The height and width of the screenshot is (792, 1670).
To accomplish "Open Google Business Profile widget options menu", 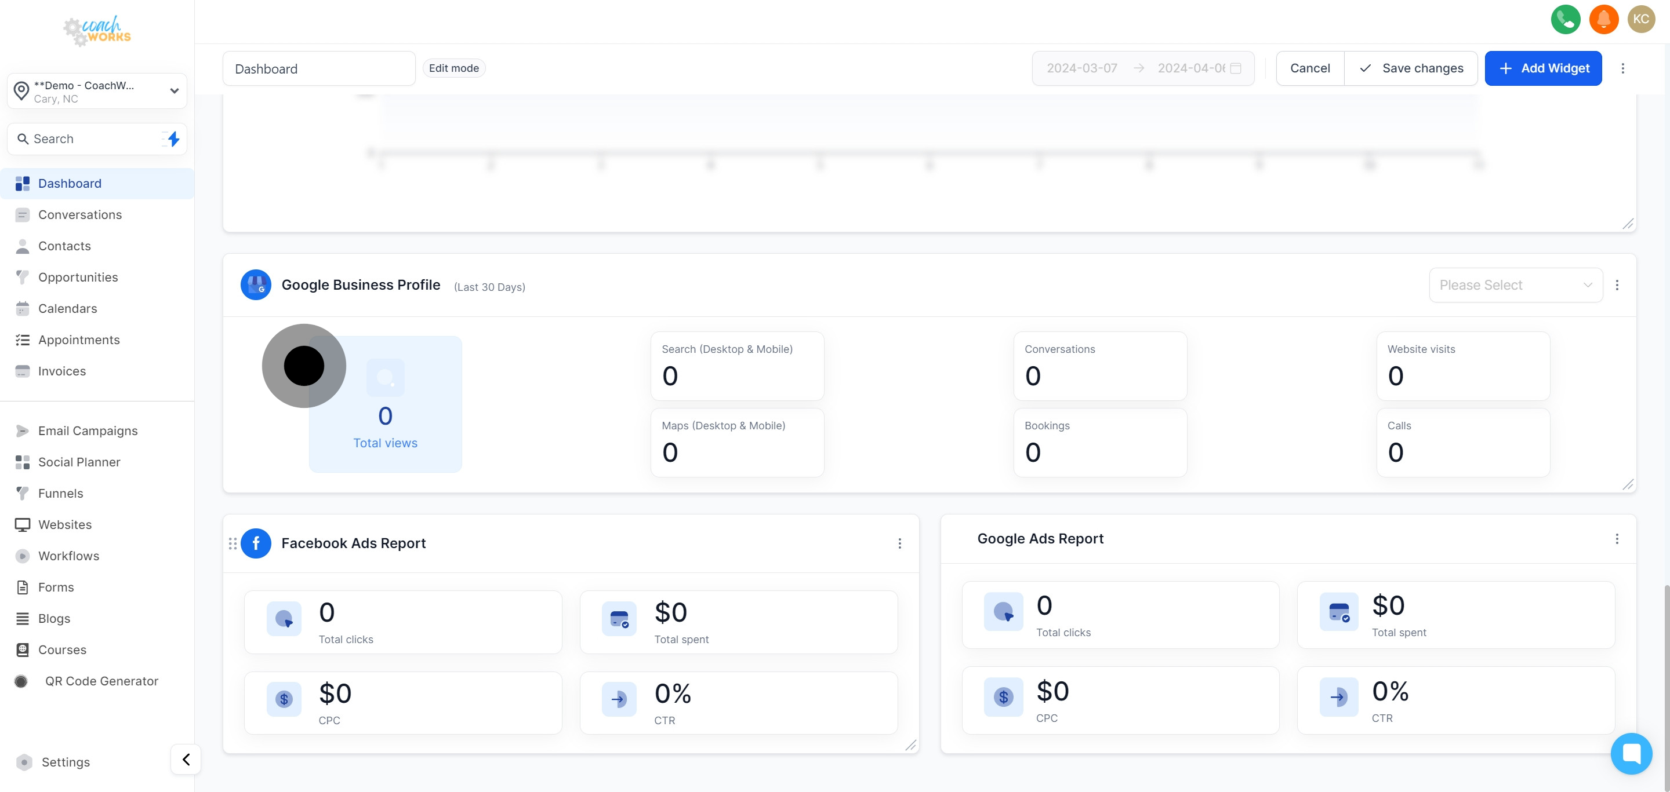I will 1617,285.
